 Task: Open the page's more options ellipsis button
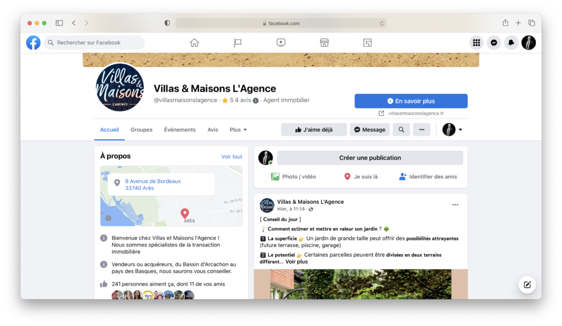pyautogui.click(x=422, y=129)
